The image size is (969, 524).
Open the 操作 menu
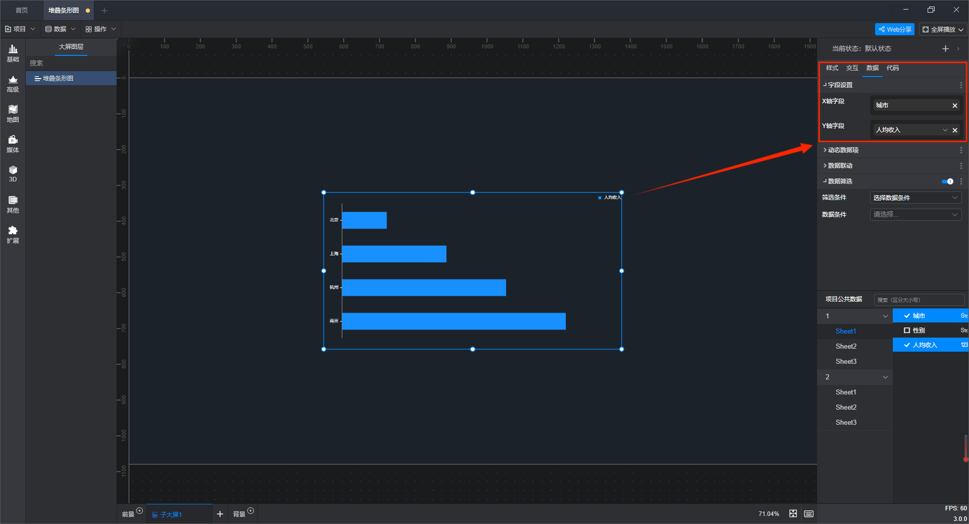[101, 29]
